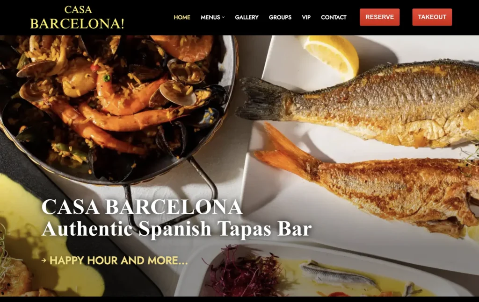Open the GALLERY page
Viewport: 479px width, 302px height.
click(247, 17)
